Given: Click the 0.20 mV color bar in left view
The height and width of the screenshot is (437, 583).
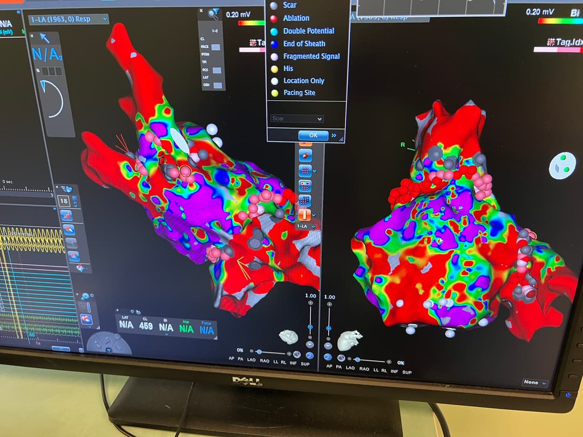Looking at the screenshot, I should [x=252, y=23].
